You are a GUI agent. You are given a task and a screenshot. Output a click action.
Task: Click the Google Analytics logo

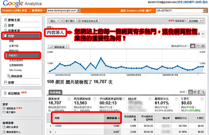(x=22, y=3)
